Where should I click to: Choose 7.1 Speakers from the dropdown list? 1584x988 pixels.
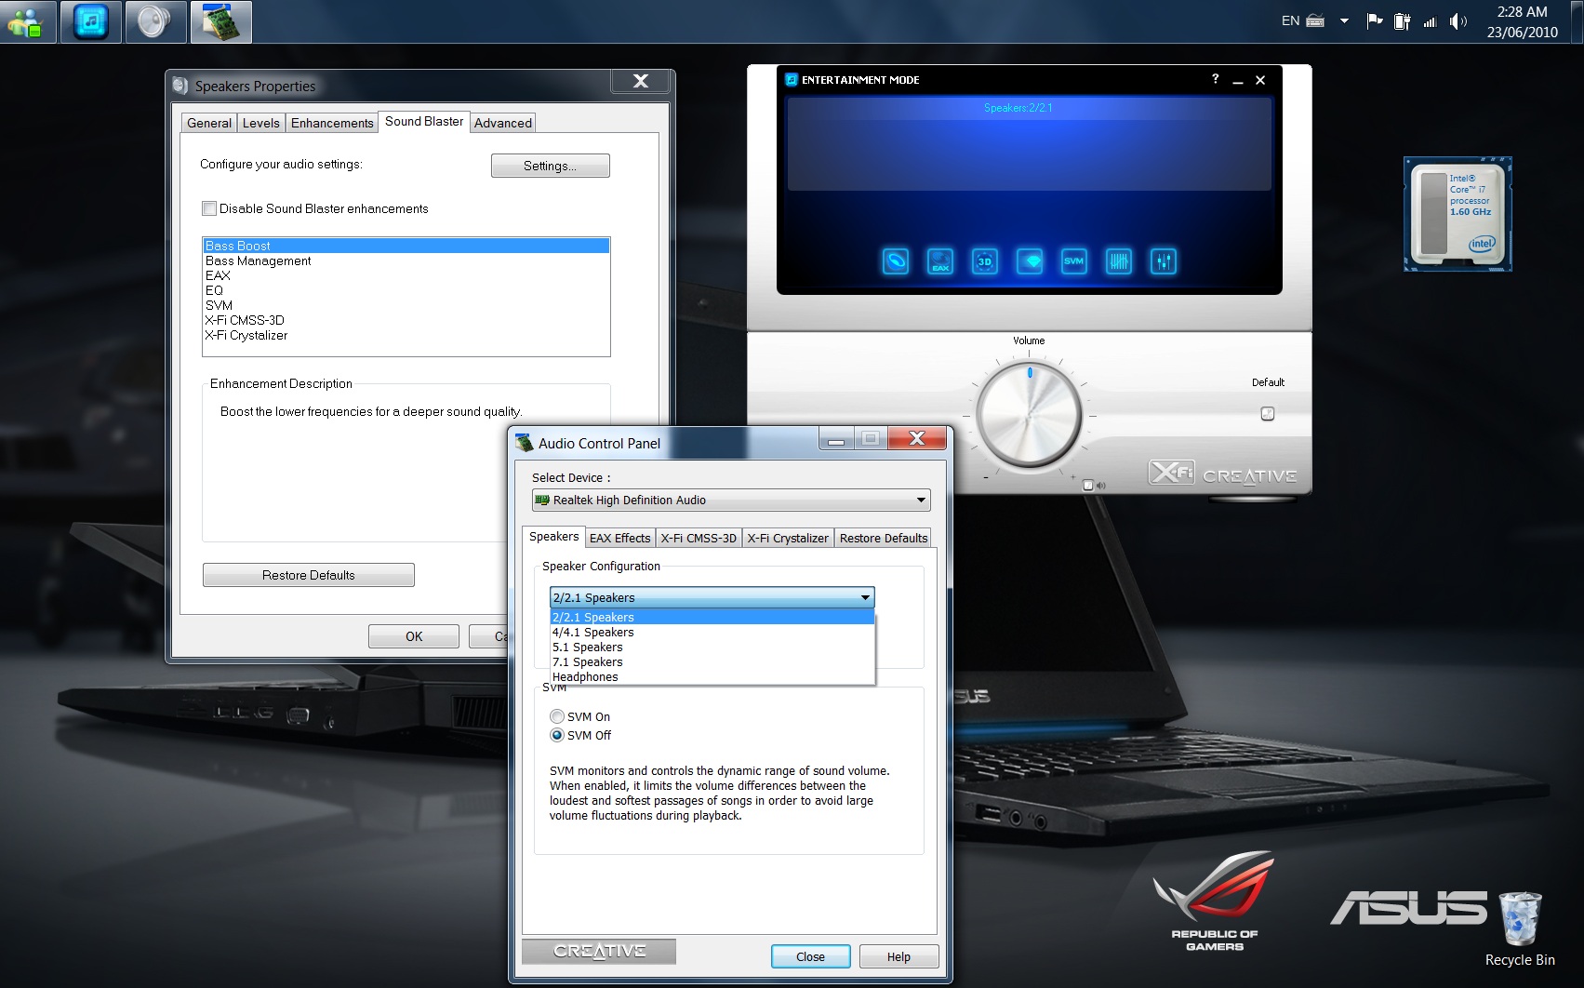(x=712, y=661)
